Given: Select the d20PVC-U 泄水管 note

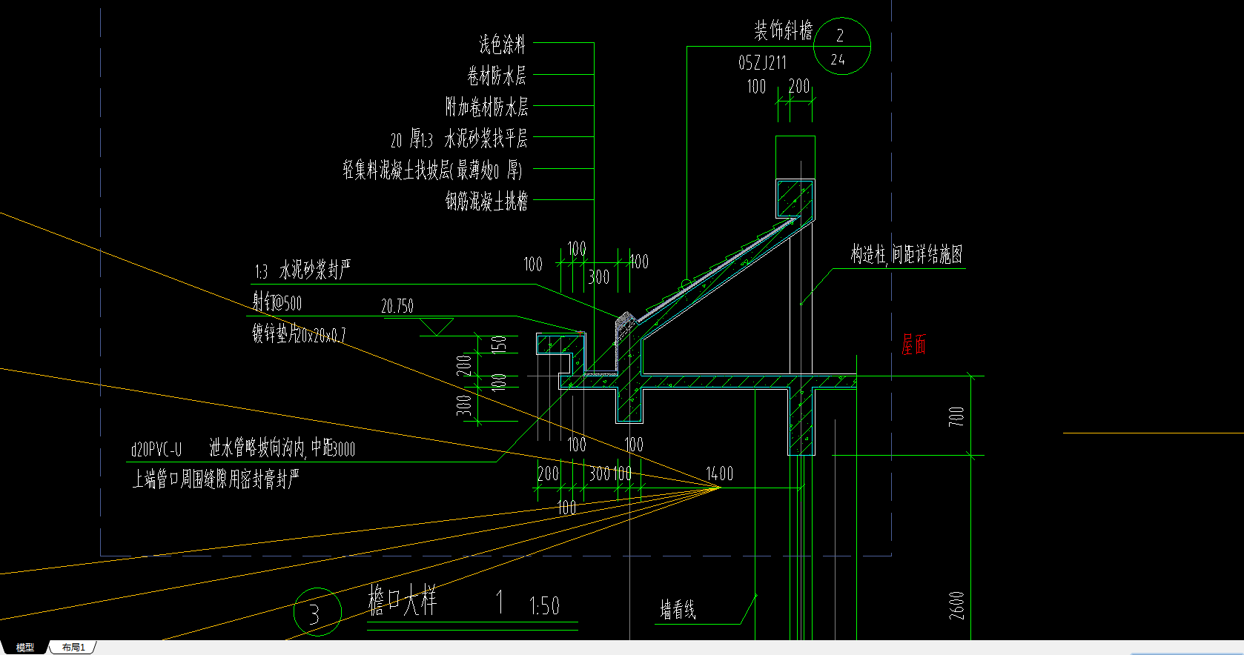Looking at the screenshot, I should [242, 448].
